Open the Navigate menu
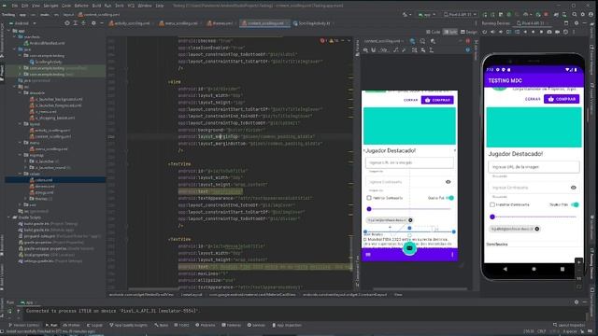The width and height of the screenshot is (598, 336). [50, 6]
